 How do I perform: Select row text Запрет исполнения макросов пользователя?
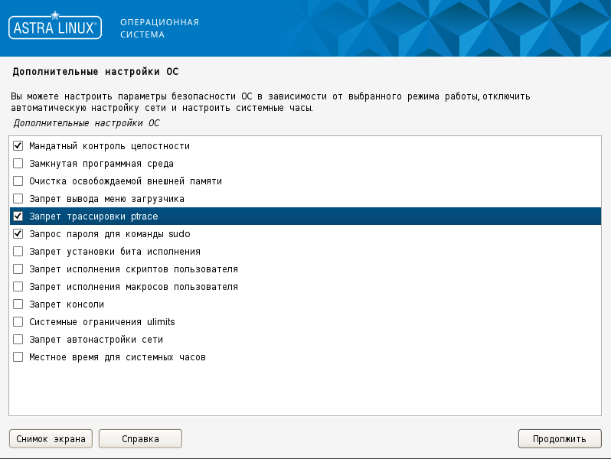click(x=134, y=287)
